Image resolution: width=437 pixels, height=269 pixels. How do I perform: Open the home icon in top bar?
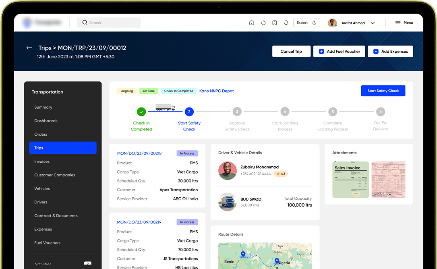pos(251,23)
